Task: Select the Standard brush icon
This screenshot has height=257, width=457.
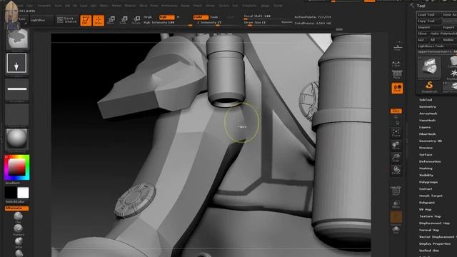Action: tap(18, 228)
